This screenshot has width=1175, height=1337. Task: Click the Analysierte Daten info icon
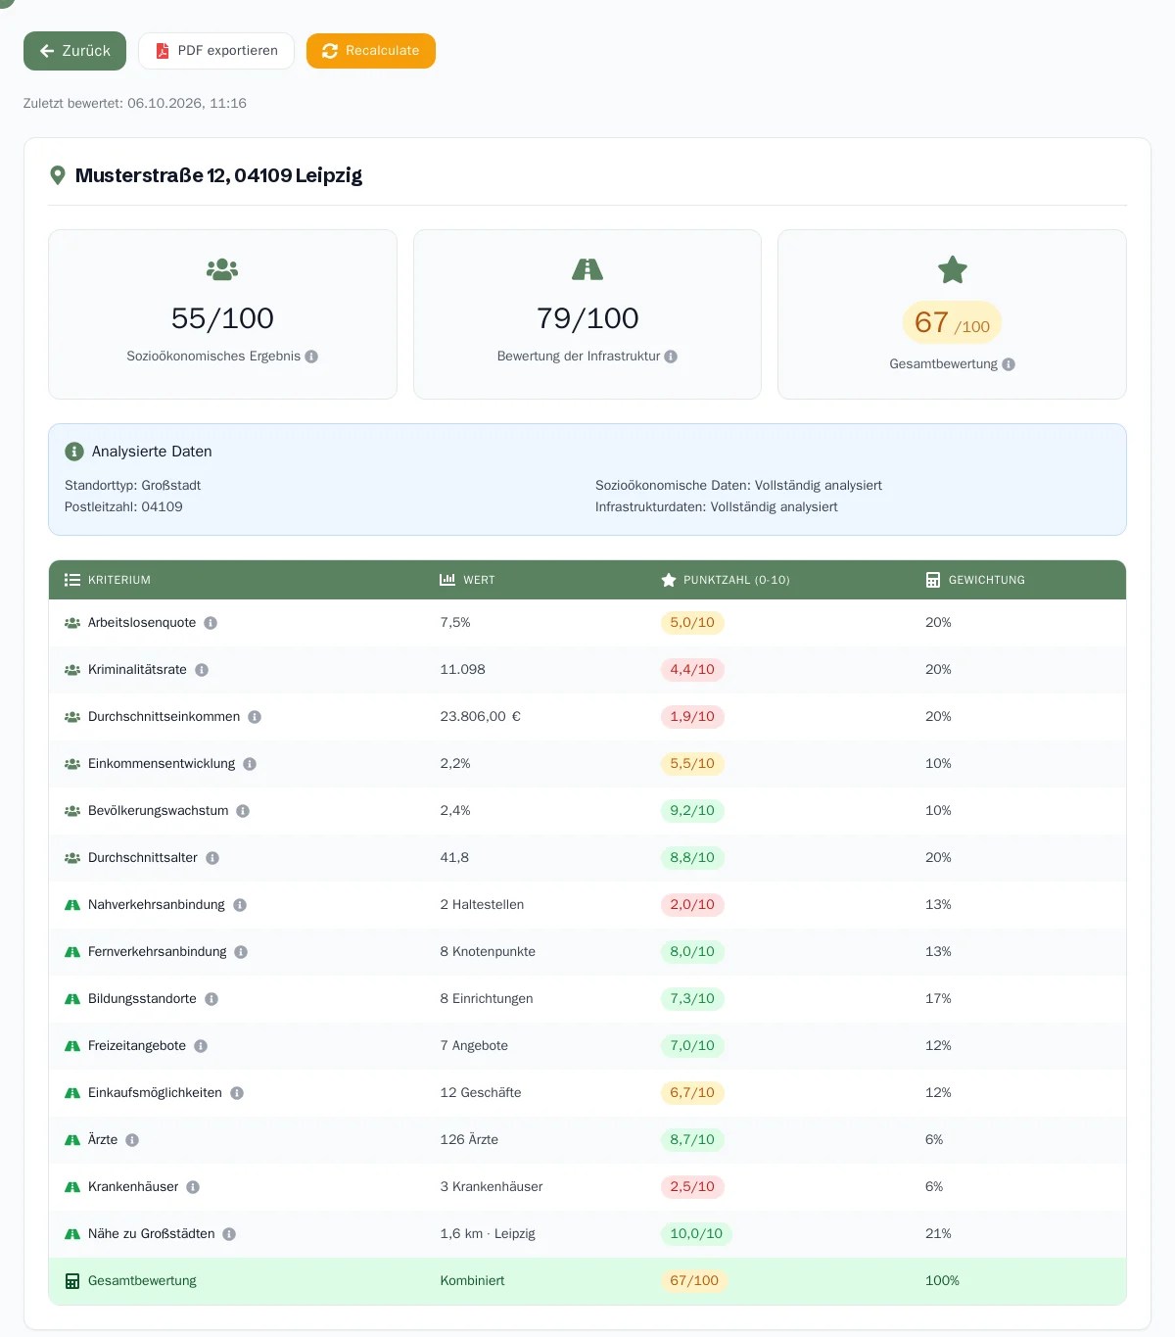[x=74, y=452]
